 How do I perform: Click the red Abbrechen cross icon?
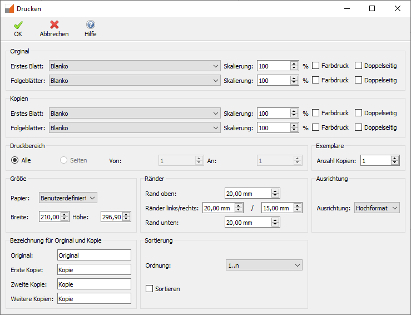tap(54, 25)
